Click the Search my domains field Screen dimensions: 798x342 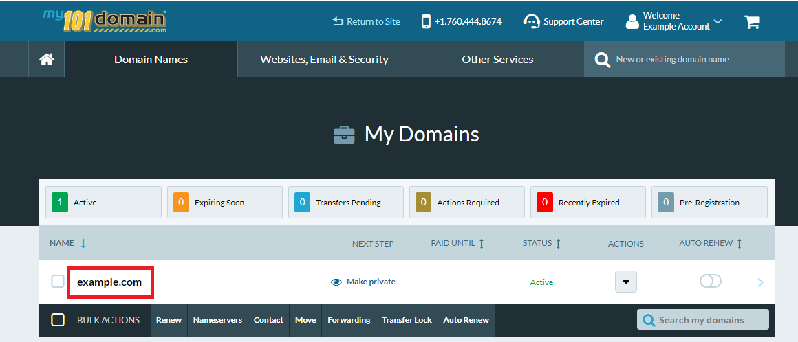710,320
